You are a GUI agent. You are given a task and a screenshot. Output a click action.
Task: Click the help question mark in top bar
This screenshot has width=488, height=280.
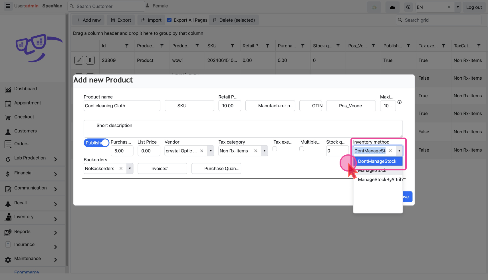pos(408,7)
